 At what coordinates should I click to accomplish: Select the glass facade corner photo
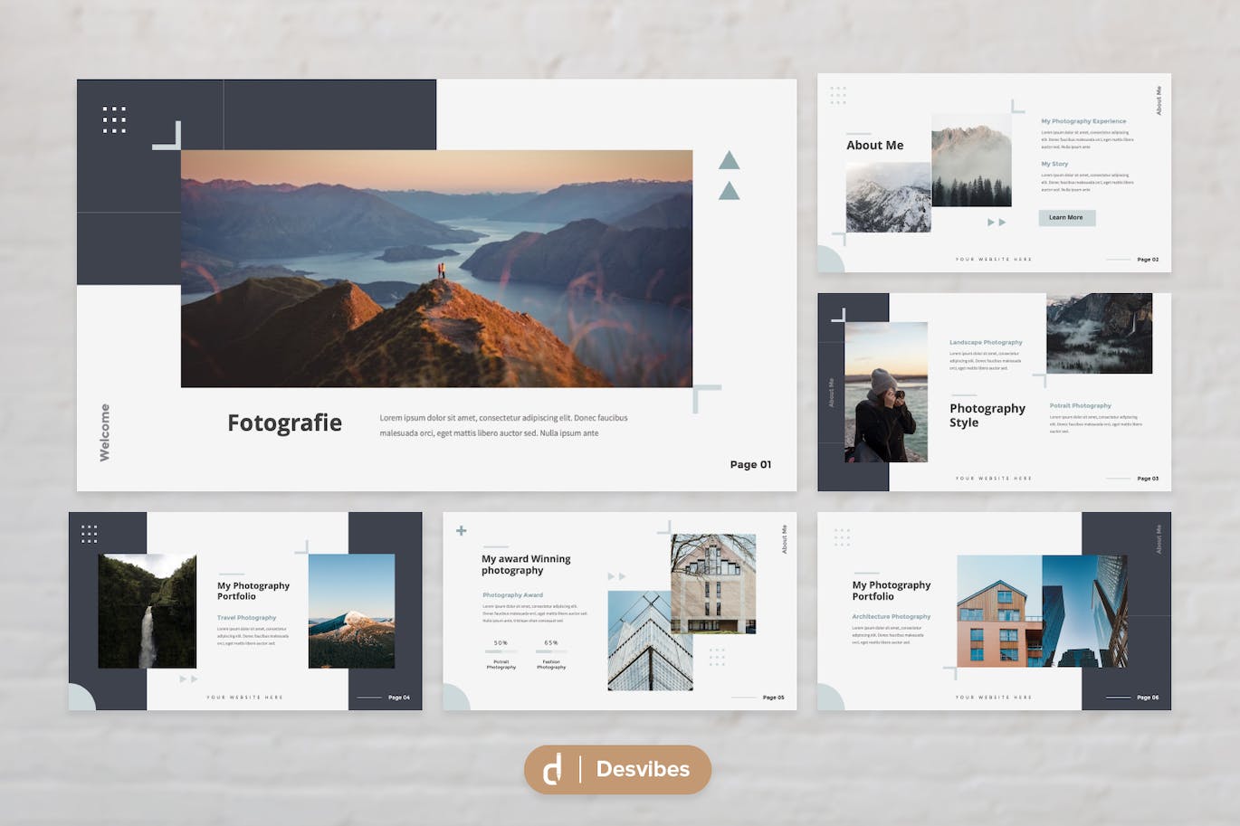click(650, 641)
